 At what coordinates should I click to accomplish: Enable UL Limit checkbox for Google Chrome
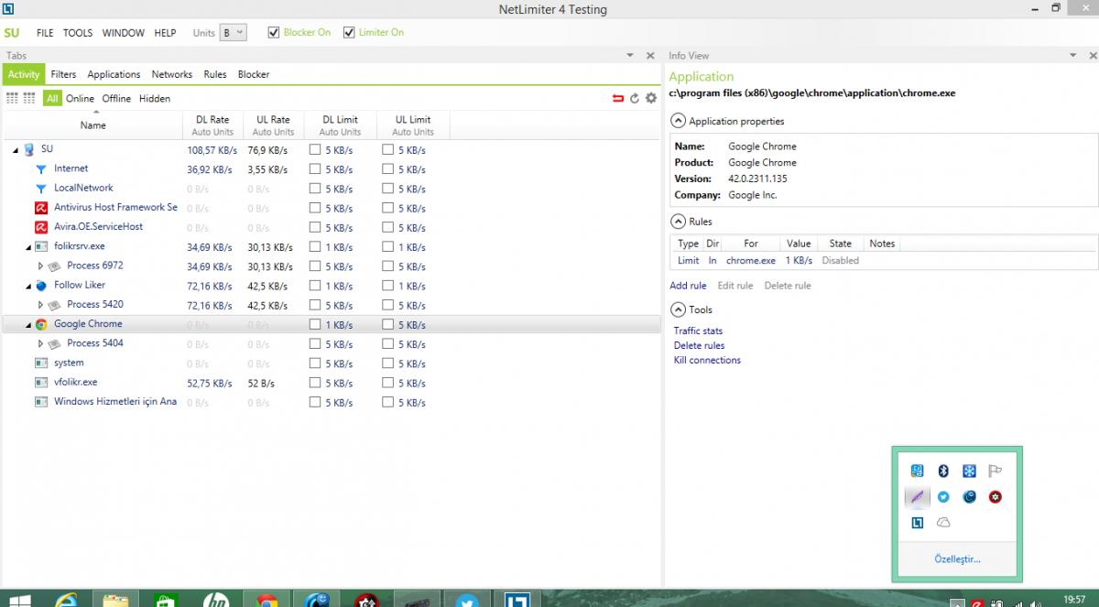pos(387,324)
